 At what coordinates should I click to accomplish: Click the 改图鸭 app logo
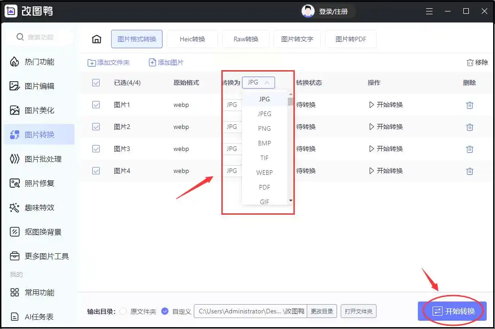[x=11, y=11]
